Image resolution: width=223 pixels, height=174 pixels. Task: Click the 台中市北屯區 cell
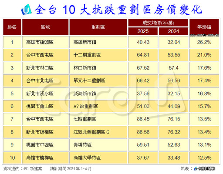coord(45,80)
